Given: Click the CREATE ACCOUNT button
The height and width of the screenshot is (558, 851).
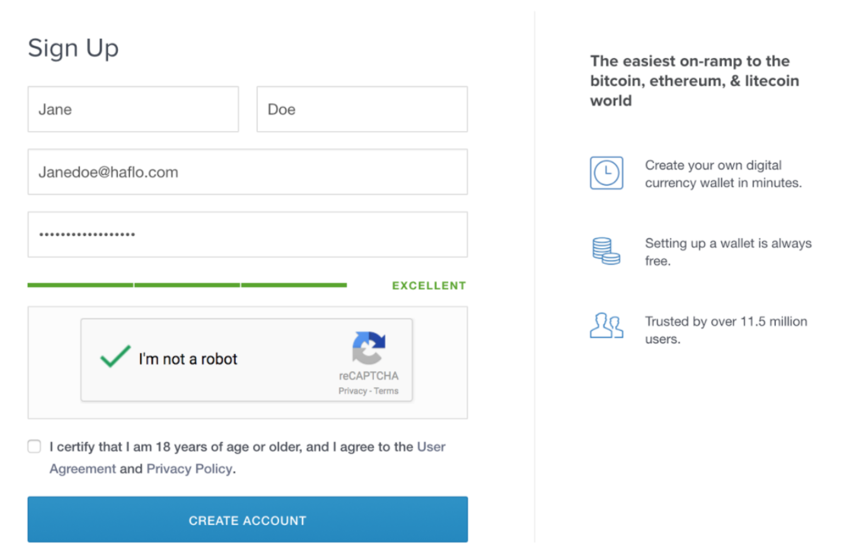Looking at the screenshot, I should point(248,520).
